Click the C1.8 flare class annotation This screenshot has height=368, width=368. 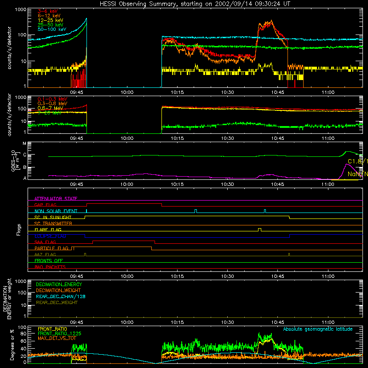point(358,161)
